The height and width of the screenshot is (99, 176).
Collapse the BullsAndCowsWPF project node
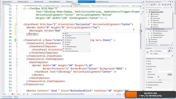tap(147, 12)
